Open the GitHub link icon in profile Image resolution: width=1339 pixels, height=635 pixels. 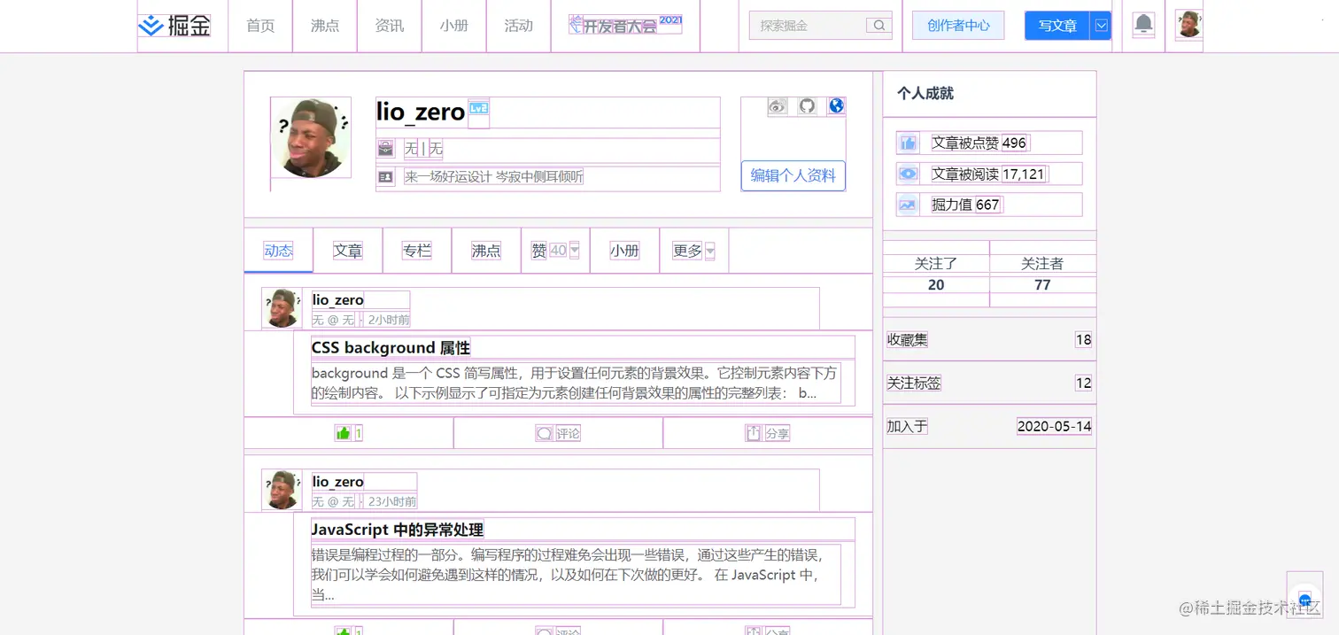pyautogui.click(x=807, y=106)
